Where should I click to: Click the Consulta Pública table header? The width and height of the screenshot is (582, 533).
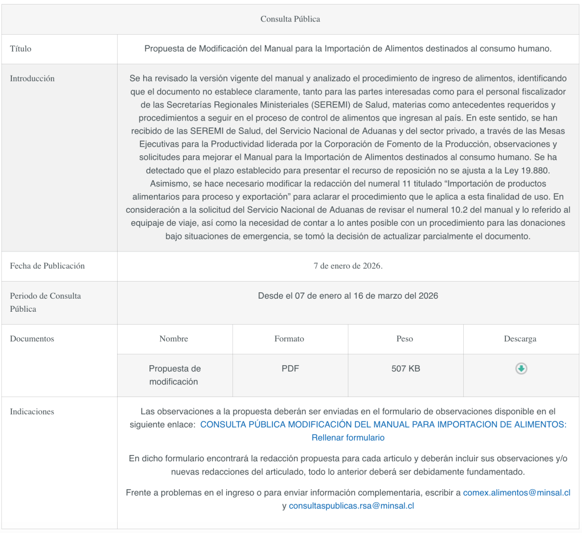290,19
